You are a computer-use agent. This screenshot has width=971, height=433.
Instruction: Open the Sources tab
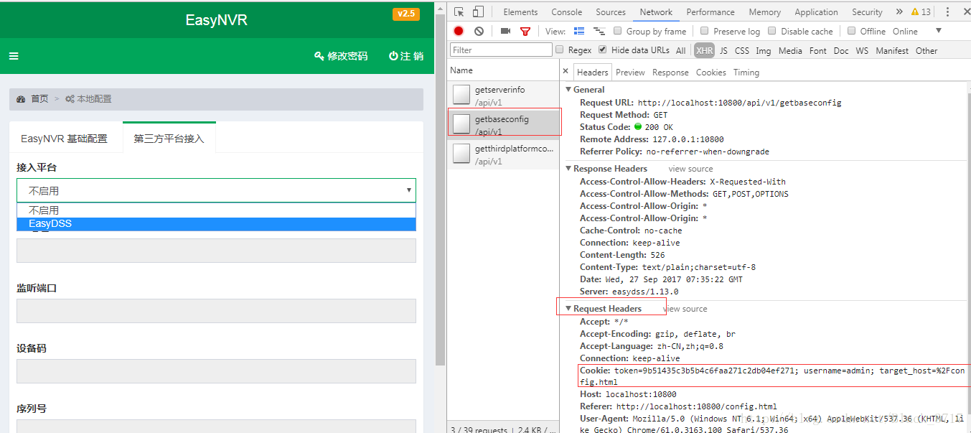[x=611, y=12]
